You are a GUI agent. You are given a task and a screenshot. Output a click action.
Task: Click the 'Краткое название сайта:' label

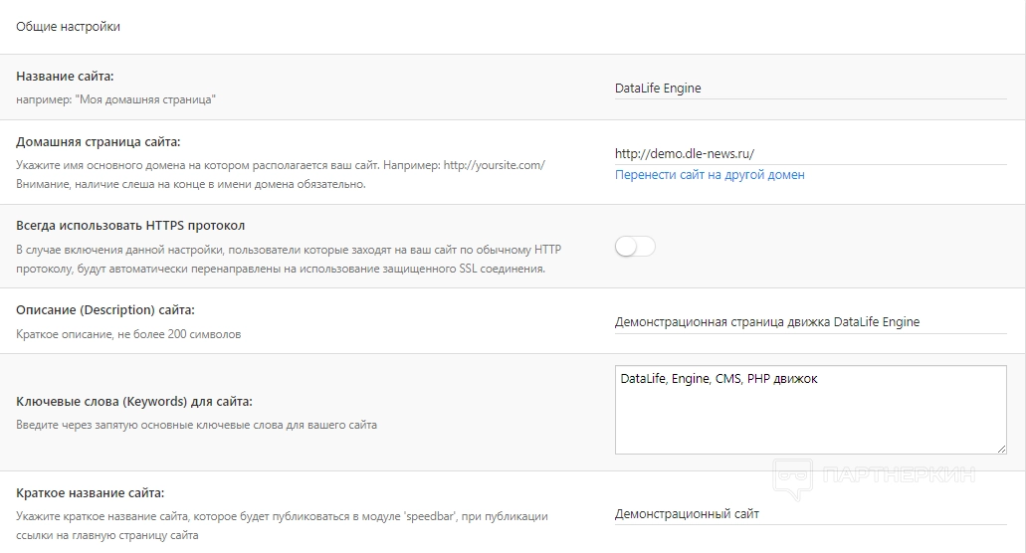[90, 492]
